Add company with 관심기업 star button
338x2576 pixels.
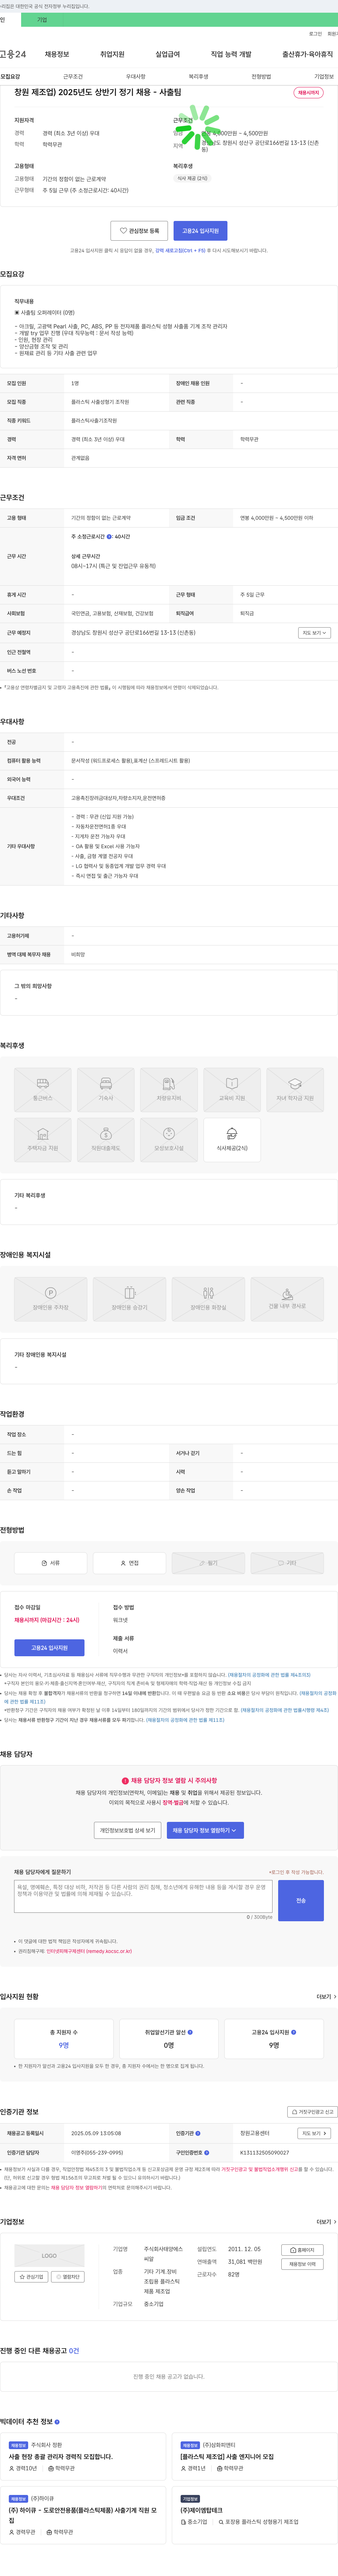[x=31, y=2277]
